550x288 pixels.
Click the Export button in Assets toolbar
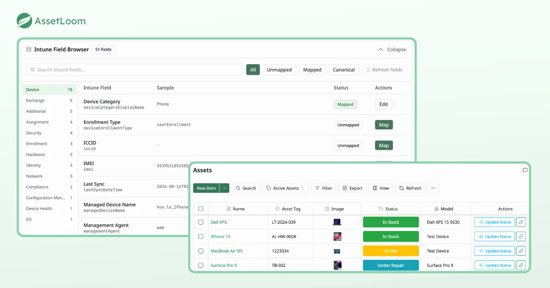(x=352, y=188)
